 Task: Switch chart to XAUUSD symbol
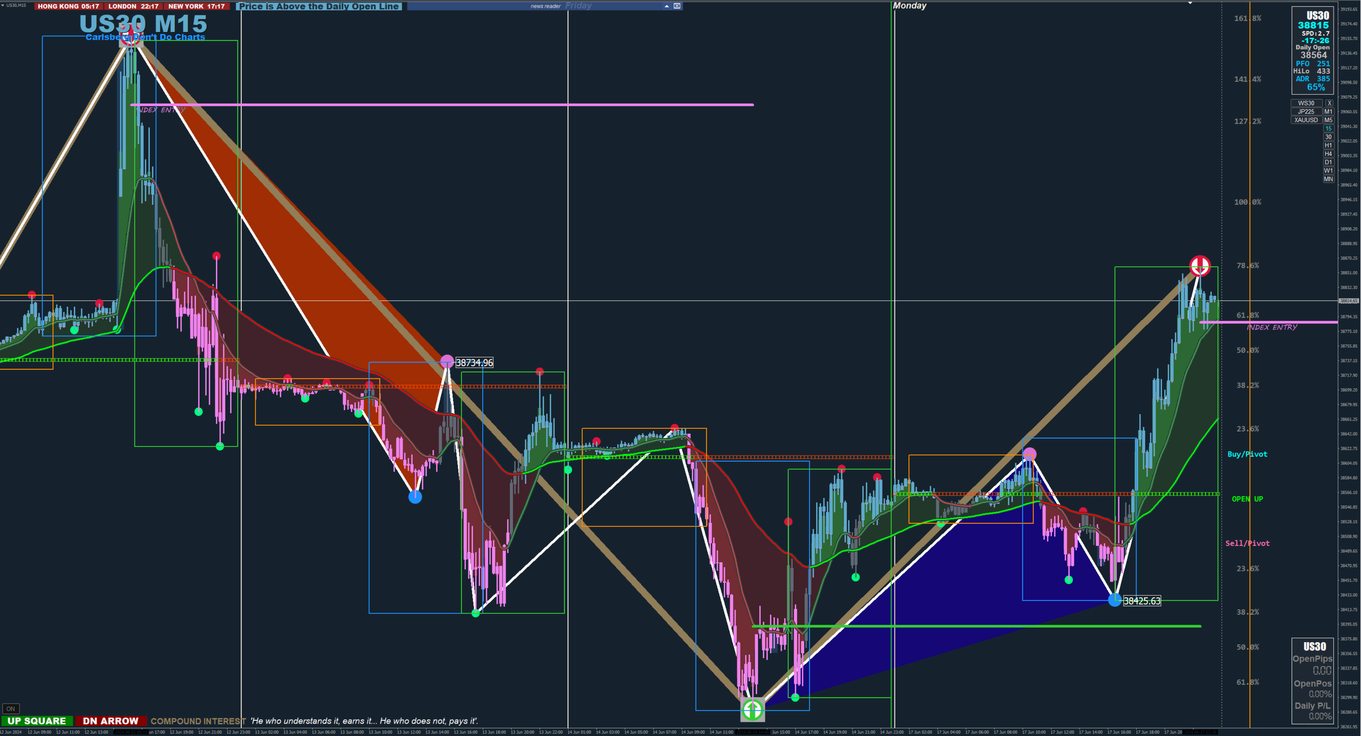(x=1306, y=120)
